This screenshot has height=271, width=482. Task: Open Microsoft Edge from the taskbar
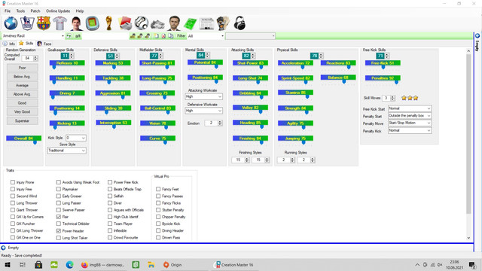(x=70, y=264)
